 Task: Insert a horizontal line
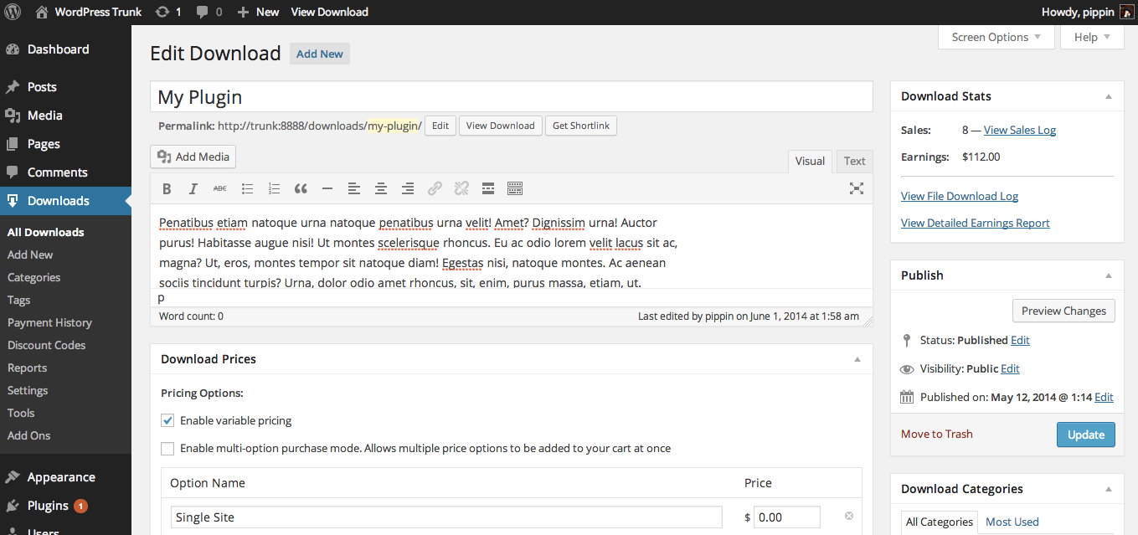click(327, 188)
